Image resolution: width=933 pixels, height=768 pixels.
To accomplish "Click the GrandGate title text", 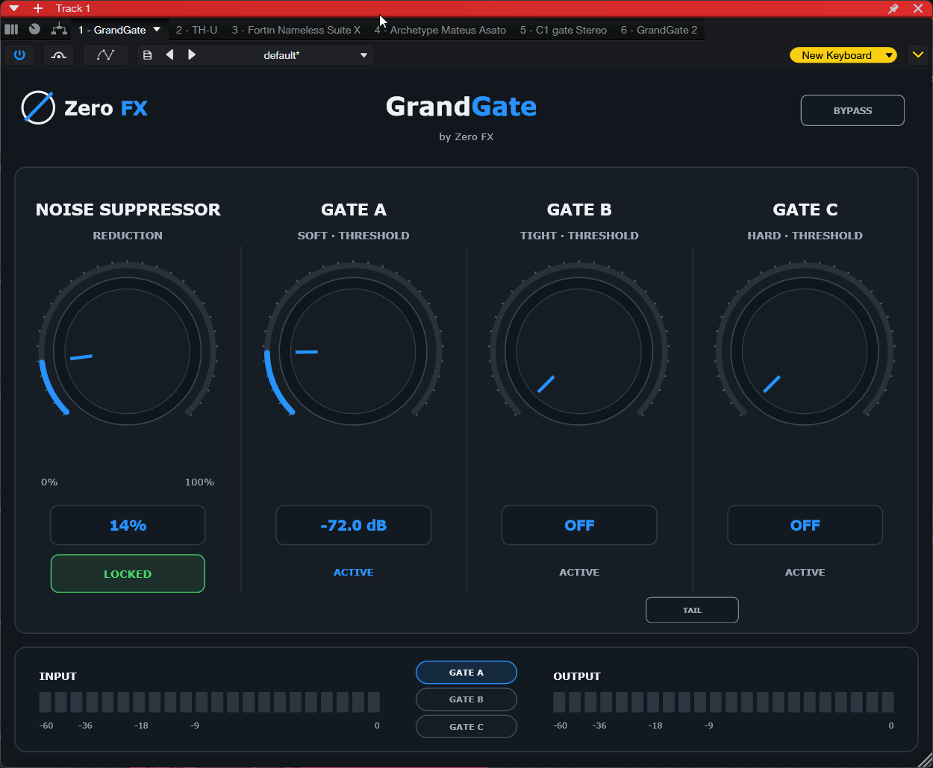I will 461,107.
